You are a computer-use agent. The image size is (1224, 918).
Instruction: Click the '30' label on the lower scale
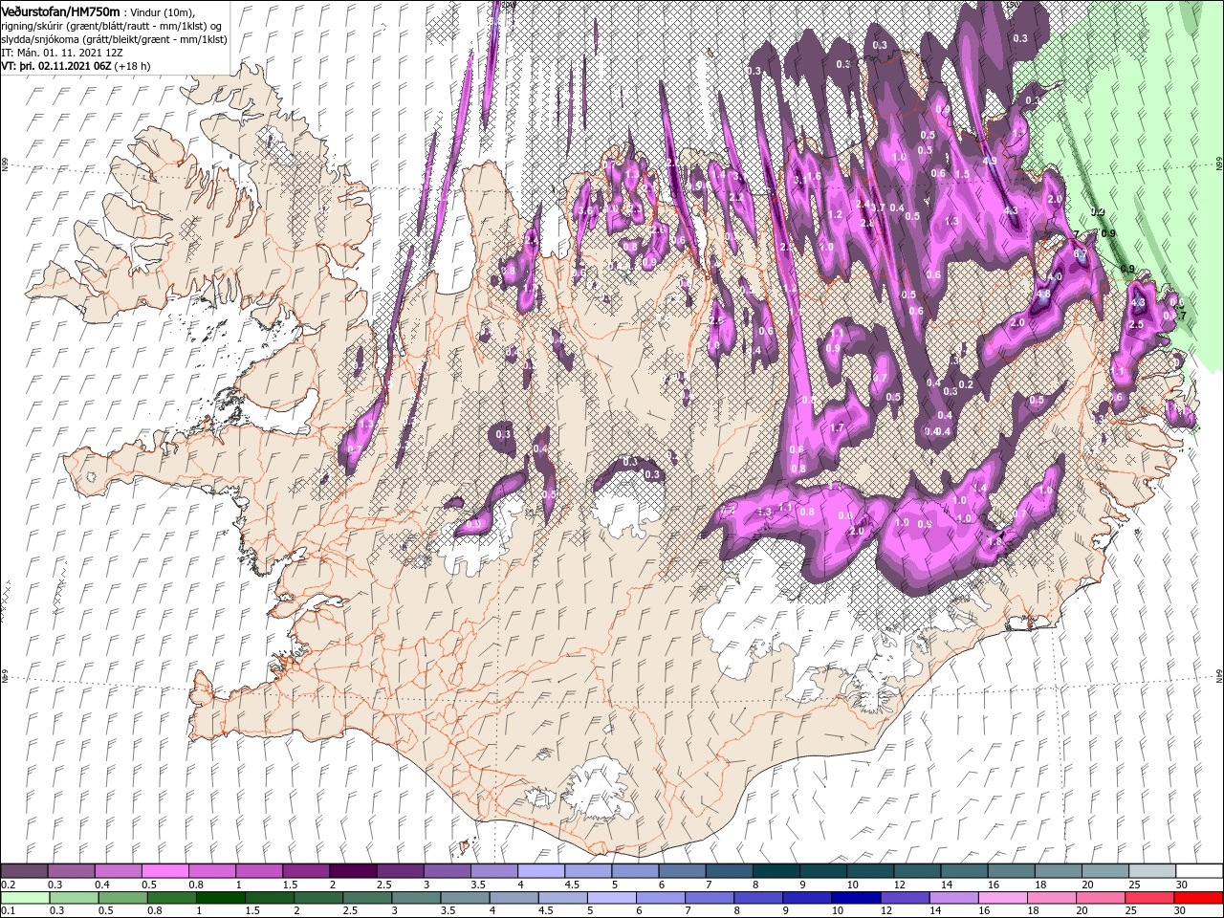[x=1178, y=911]
